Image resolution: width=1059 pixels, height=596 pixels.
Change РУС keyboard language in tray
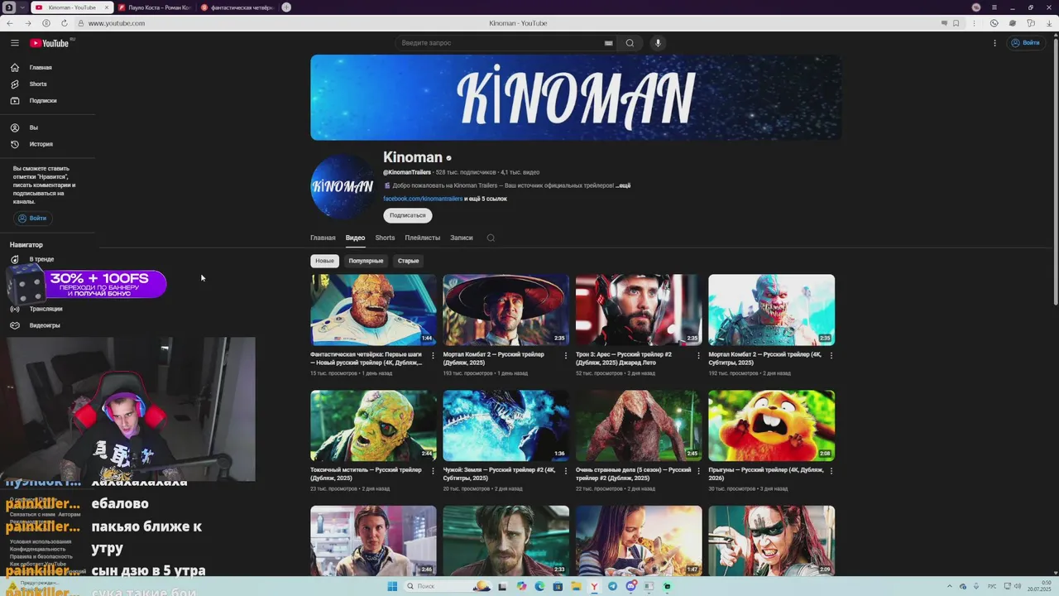992,586
